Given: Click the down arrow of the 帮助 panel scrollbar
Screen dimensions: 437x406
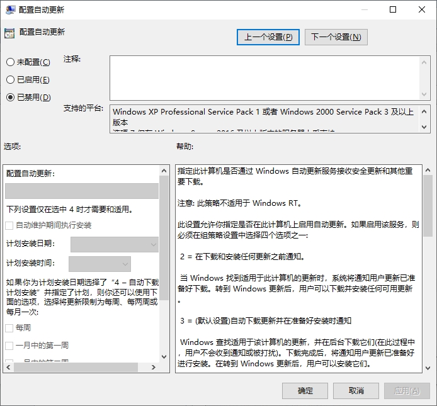Looking at the screenshot, I should click(x=427, y=367).
